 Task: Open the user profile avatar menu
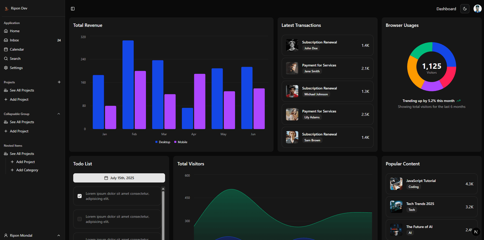477,9
